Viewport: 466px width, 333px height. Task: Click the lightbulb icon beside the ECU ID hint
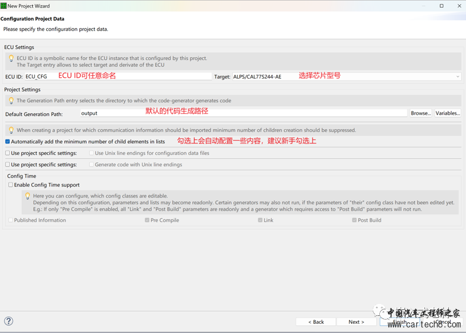[11, 58]
